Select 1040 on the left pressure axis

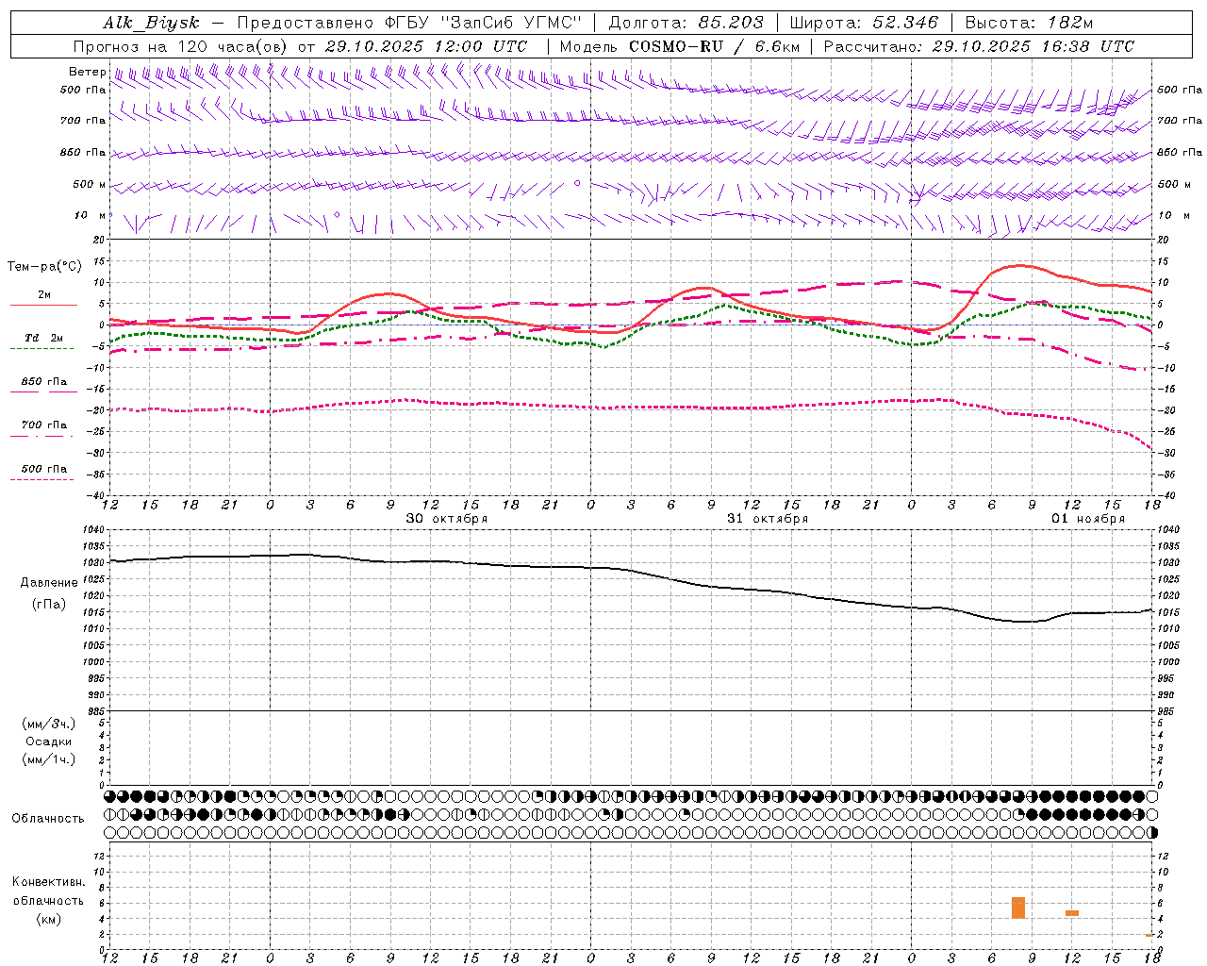[x=92, y=530]
